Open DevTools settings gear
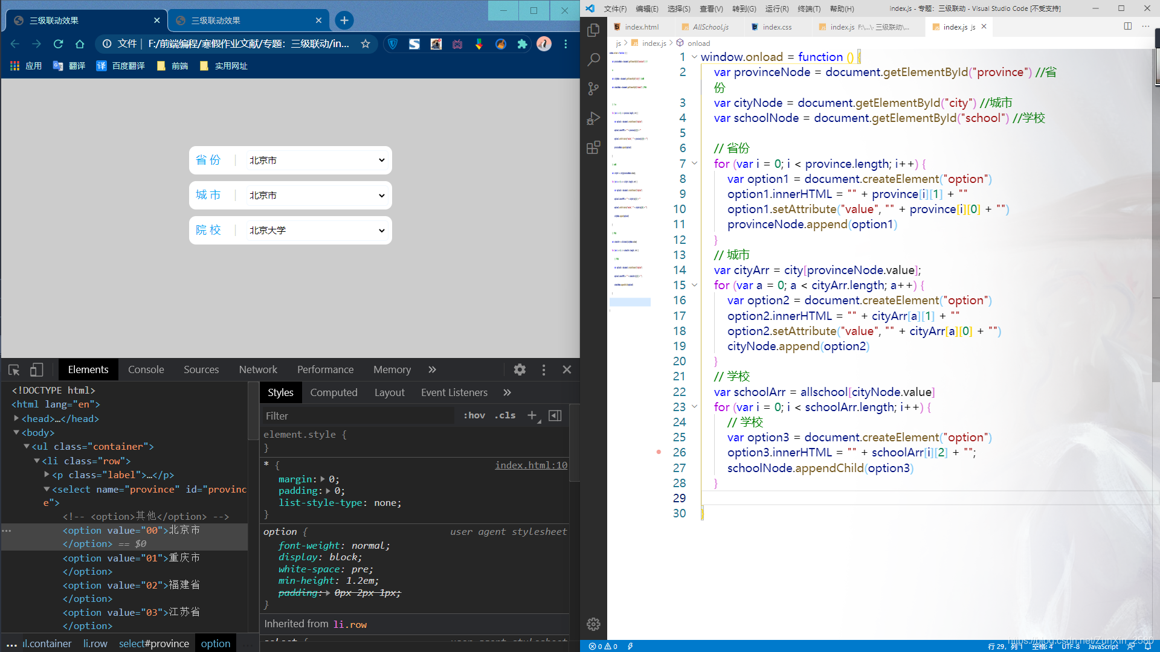Image resolution: width=1160 pixels, height=652 pixels. [x=520, y=369]
